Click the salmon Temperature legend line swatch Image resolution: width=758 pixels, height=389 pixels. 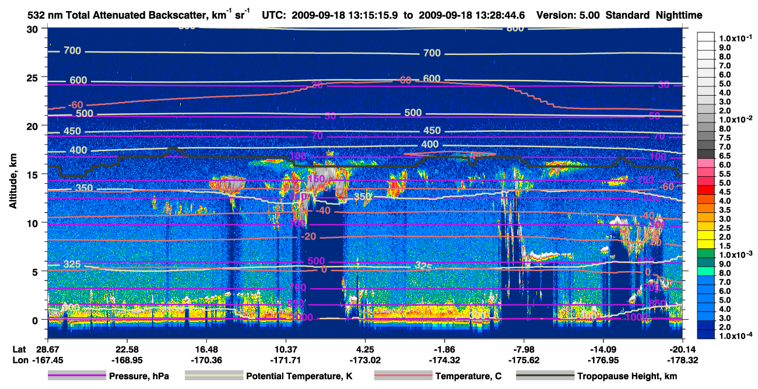pyautogui.click(x=403, y=376)
